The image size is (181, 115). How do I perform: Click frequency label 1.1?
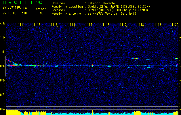coord(2,37)
